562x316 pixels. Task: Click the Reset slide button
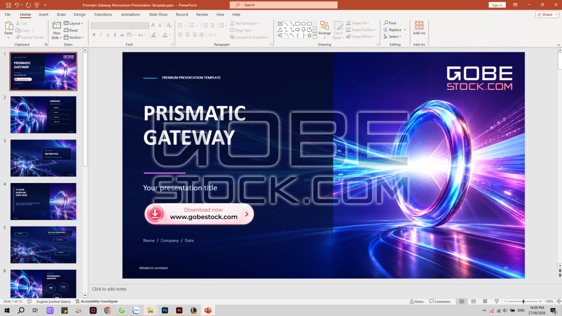(71, 30)
